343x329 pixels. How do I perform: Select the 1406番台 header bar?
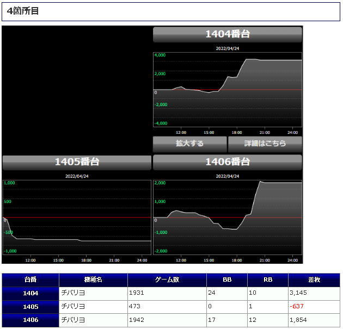click(228, 162)
